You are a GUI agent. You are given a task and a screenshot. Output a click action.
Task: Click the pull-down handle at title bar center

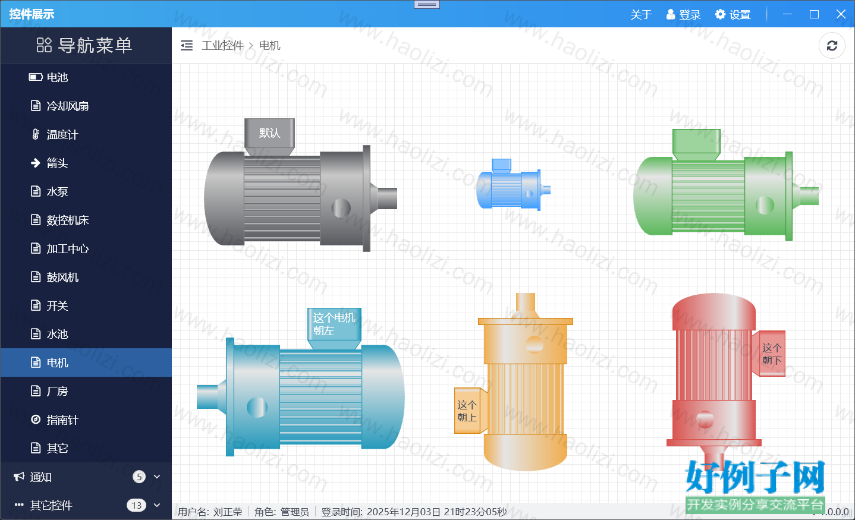pos(427,4)
